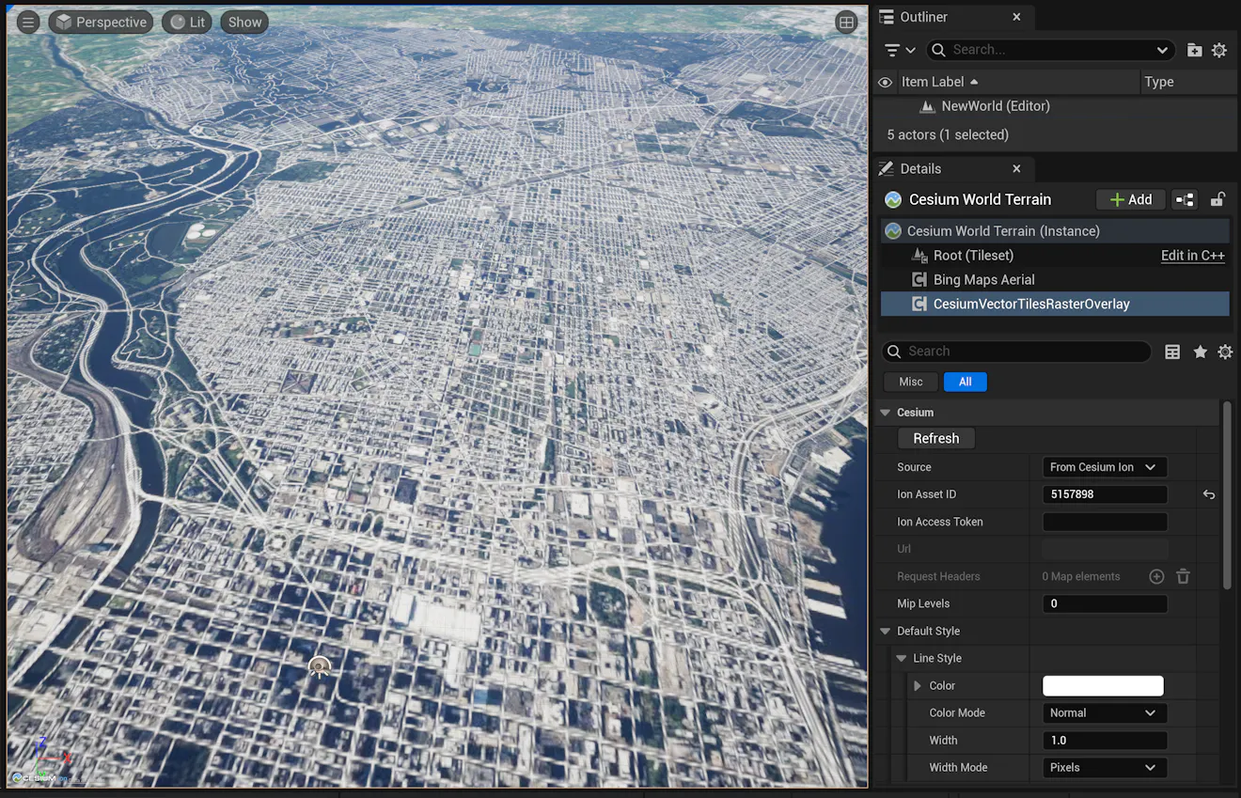Click the Width value field

tap(1105, 741)
